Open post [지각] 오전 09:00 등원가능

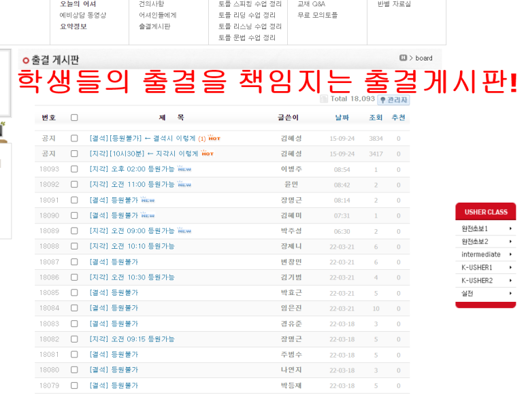coord(132,231)
